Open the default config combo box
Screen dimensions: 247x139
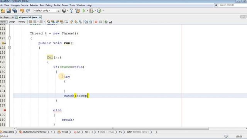[47, 11]
